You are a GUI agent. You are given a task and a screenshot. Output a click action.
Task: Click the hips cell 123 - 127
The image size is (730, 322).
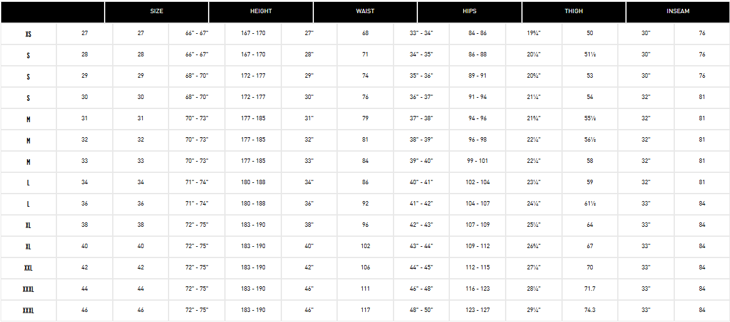tap(477, 310)
